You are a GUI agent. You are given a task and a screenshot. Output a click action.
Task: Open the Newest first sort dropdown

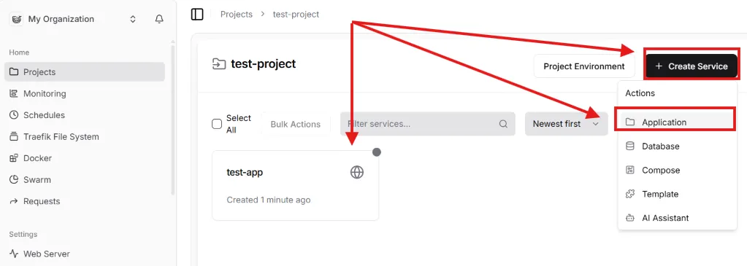click(567, 124)
